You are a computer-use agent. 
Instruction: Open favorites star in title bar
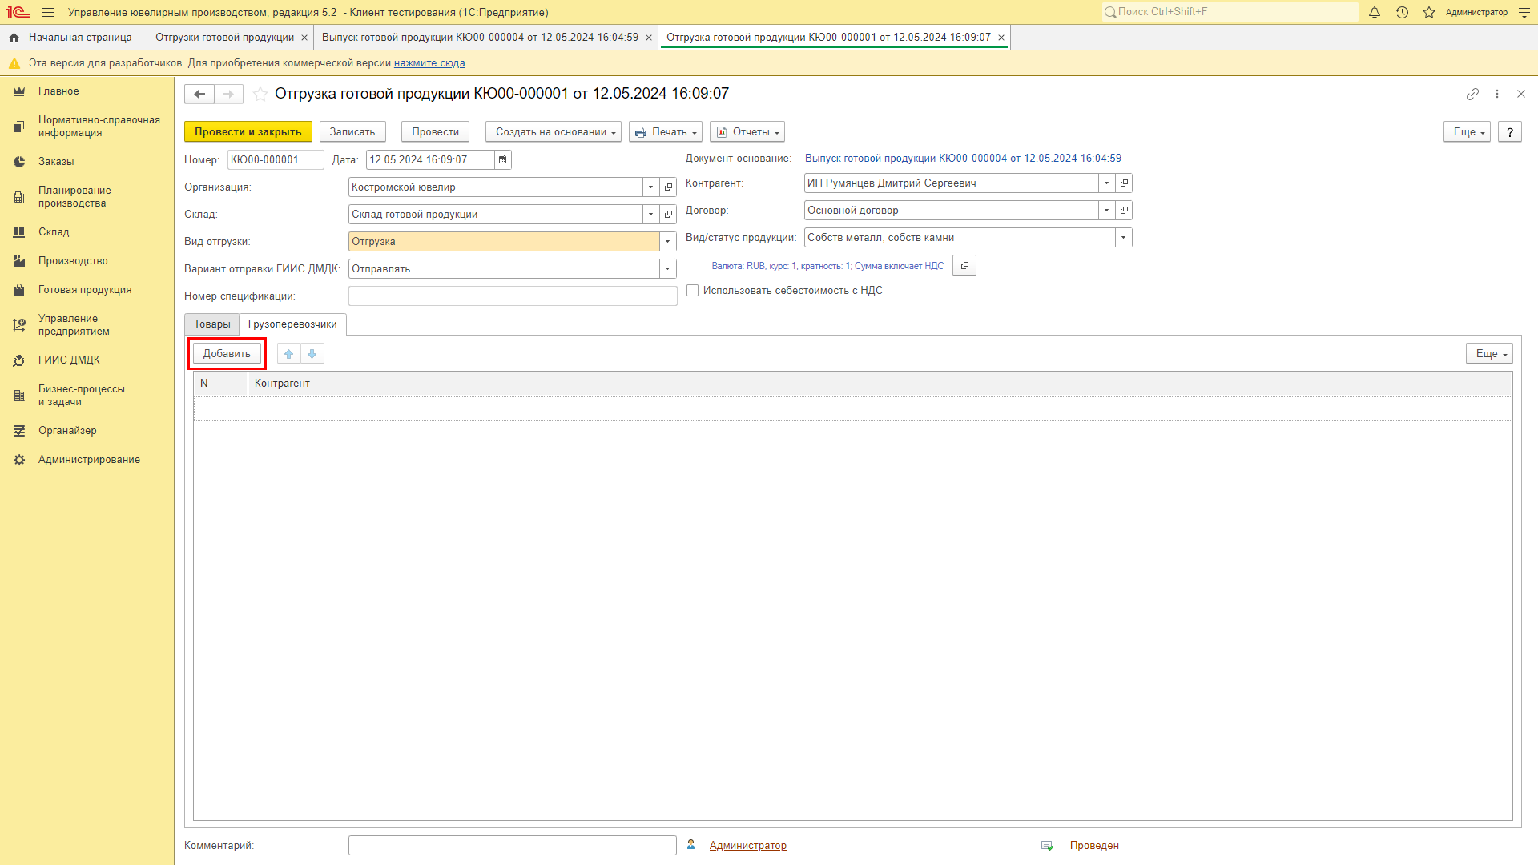pyautogui.click(x=1429, y=12)
